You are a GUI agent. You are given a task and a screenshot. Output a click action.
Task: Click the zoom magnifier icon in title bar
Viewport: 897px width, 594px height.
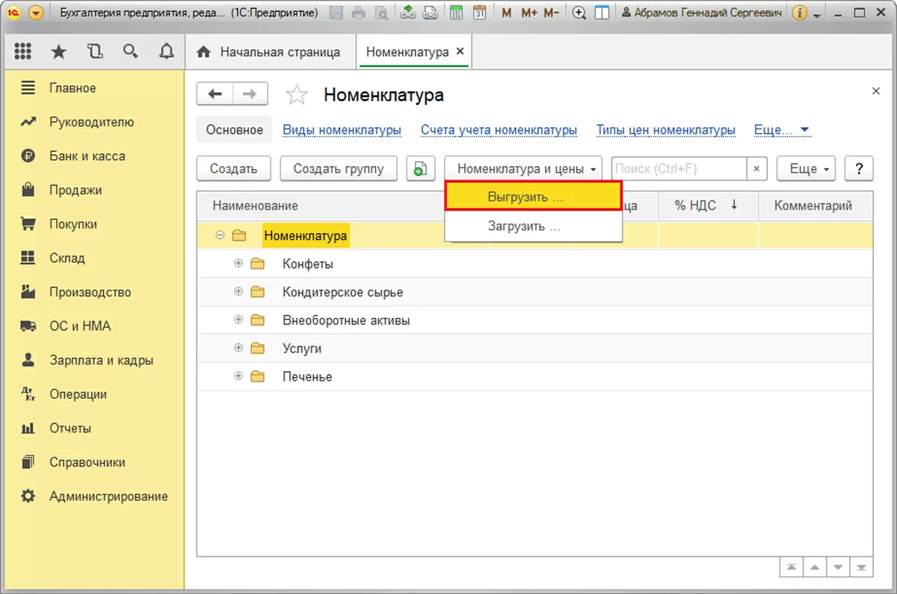pyautogui.click(x=578, y=13)
